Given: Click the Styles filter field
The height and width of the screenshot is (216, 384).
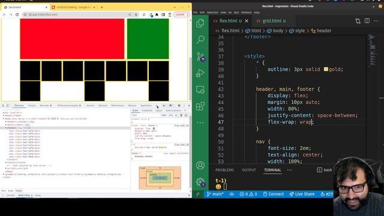Looking at the screenshot, I should [146, 115].
